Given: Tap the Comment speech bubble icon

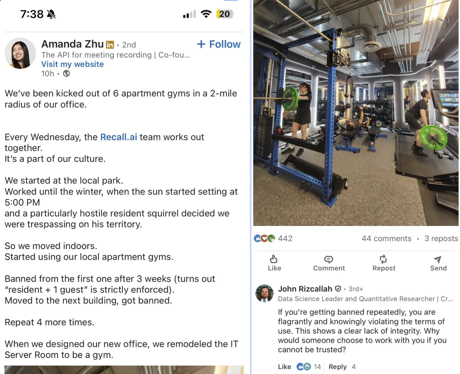Looking at the screenshot, I should click(x=328, y=259).
